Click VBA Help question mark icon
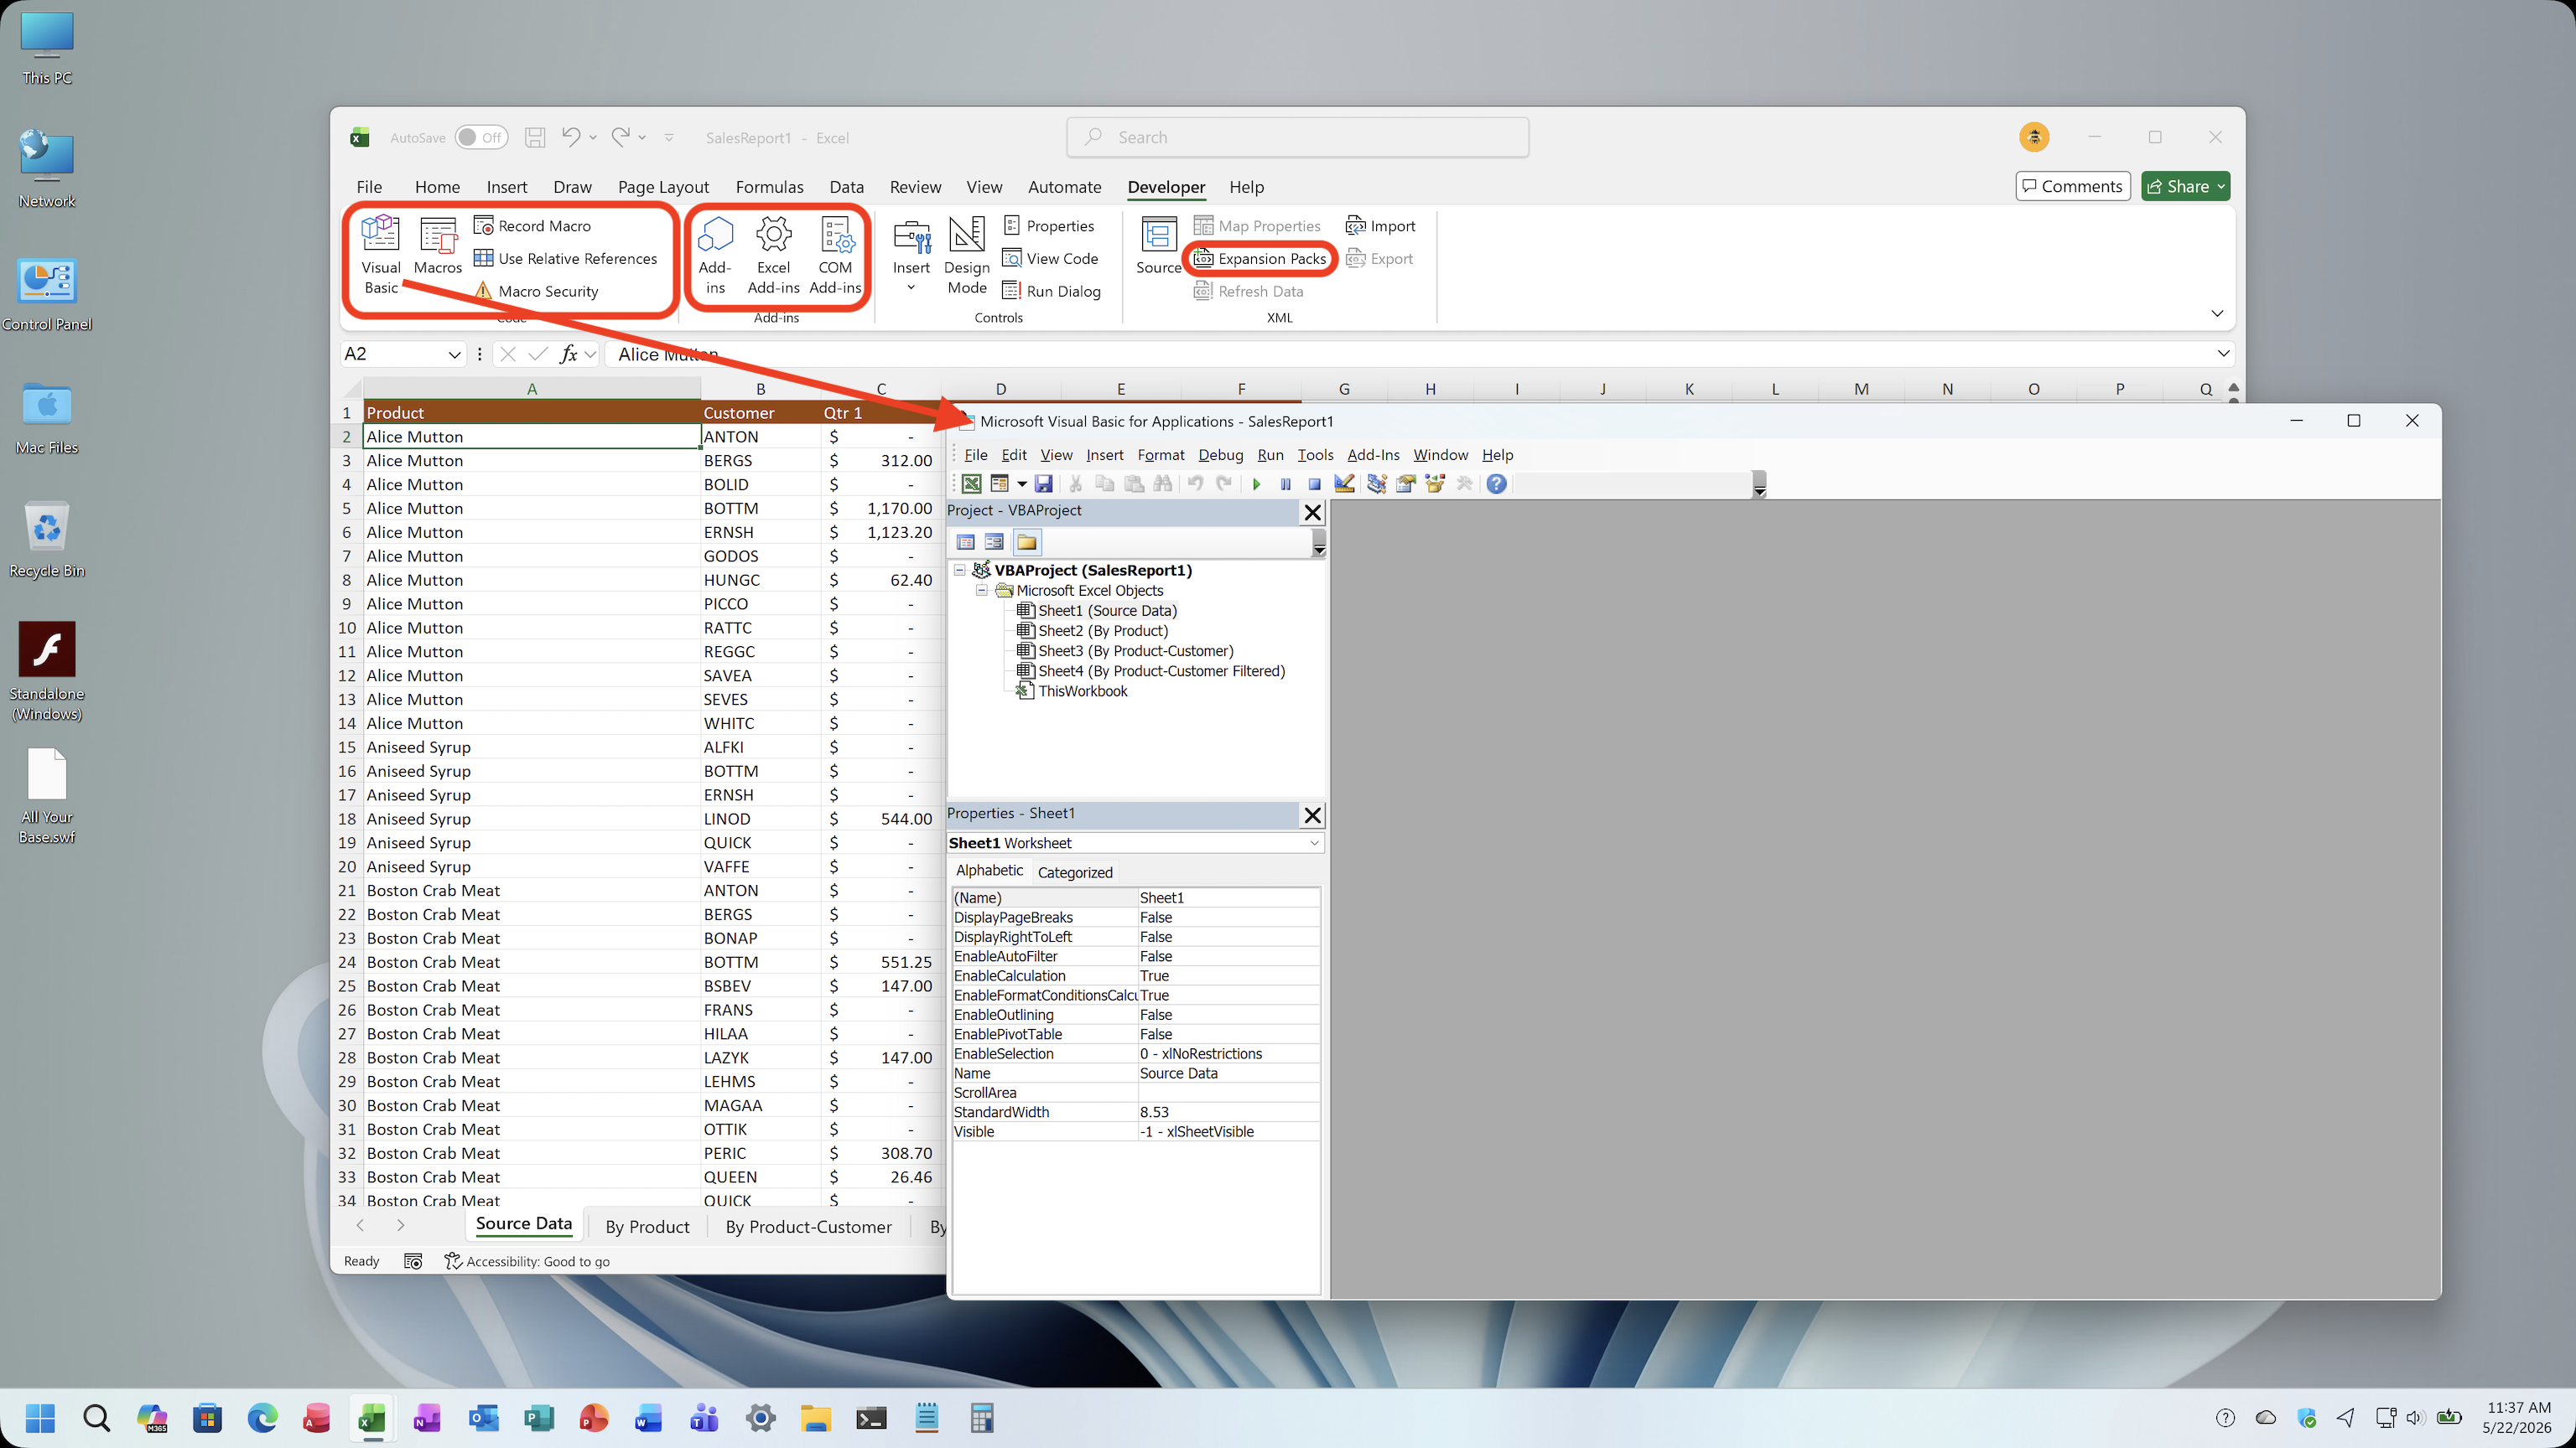Image resolution: width=2576 pixels, height=1448 pixels. click(x=1496, y=484)
